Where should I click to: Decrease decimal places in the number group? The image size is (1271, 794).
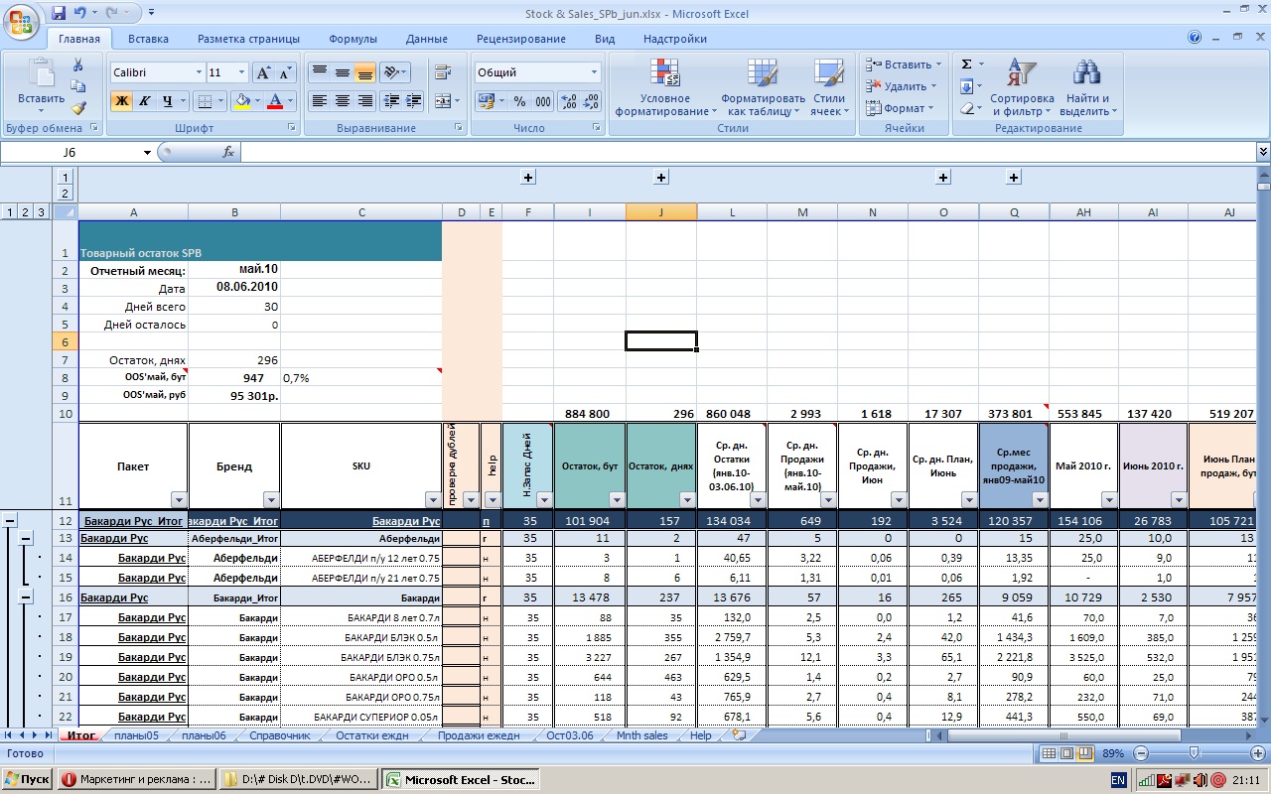coord(593,101)
